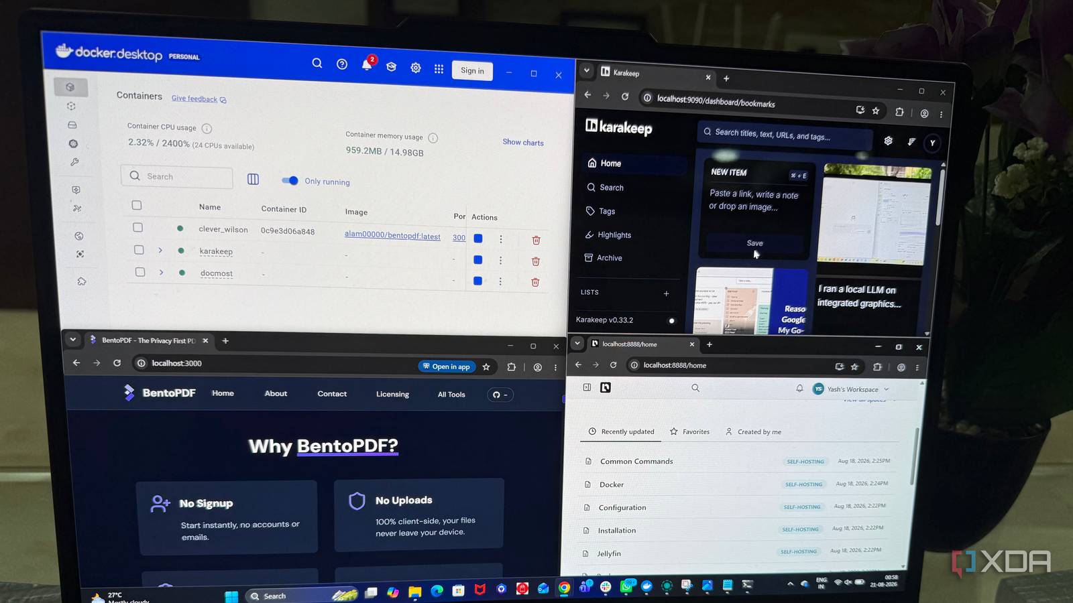
Task: Bookmark the BentoPDF page with the star
Action: [x=486, y=366]
